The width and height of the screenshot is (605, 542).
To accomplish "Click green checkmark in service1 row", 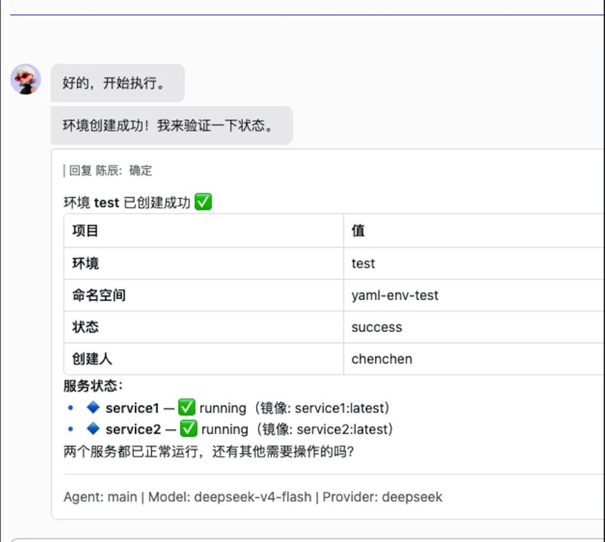I will pos(187,408).
